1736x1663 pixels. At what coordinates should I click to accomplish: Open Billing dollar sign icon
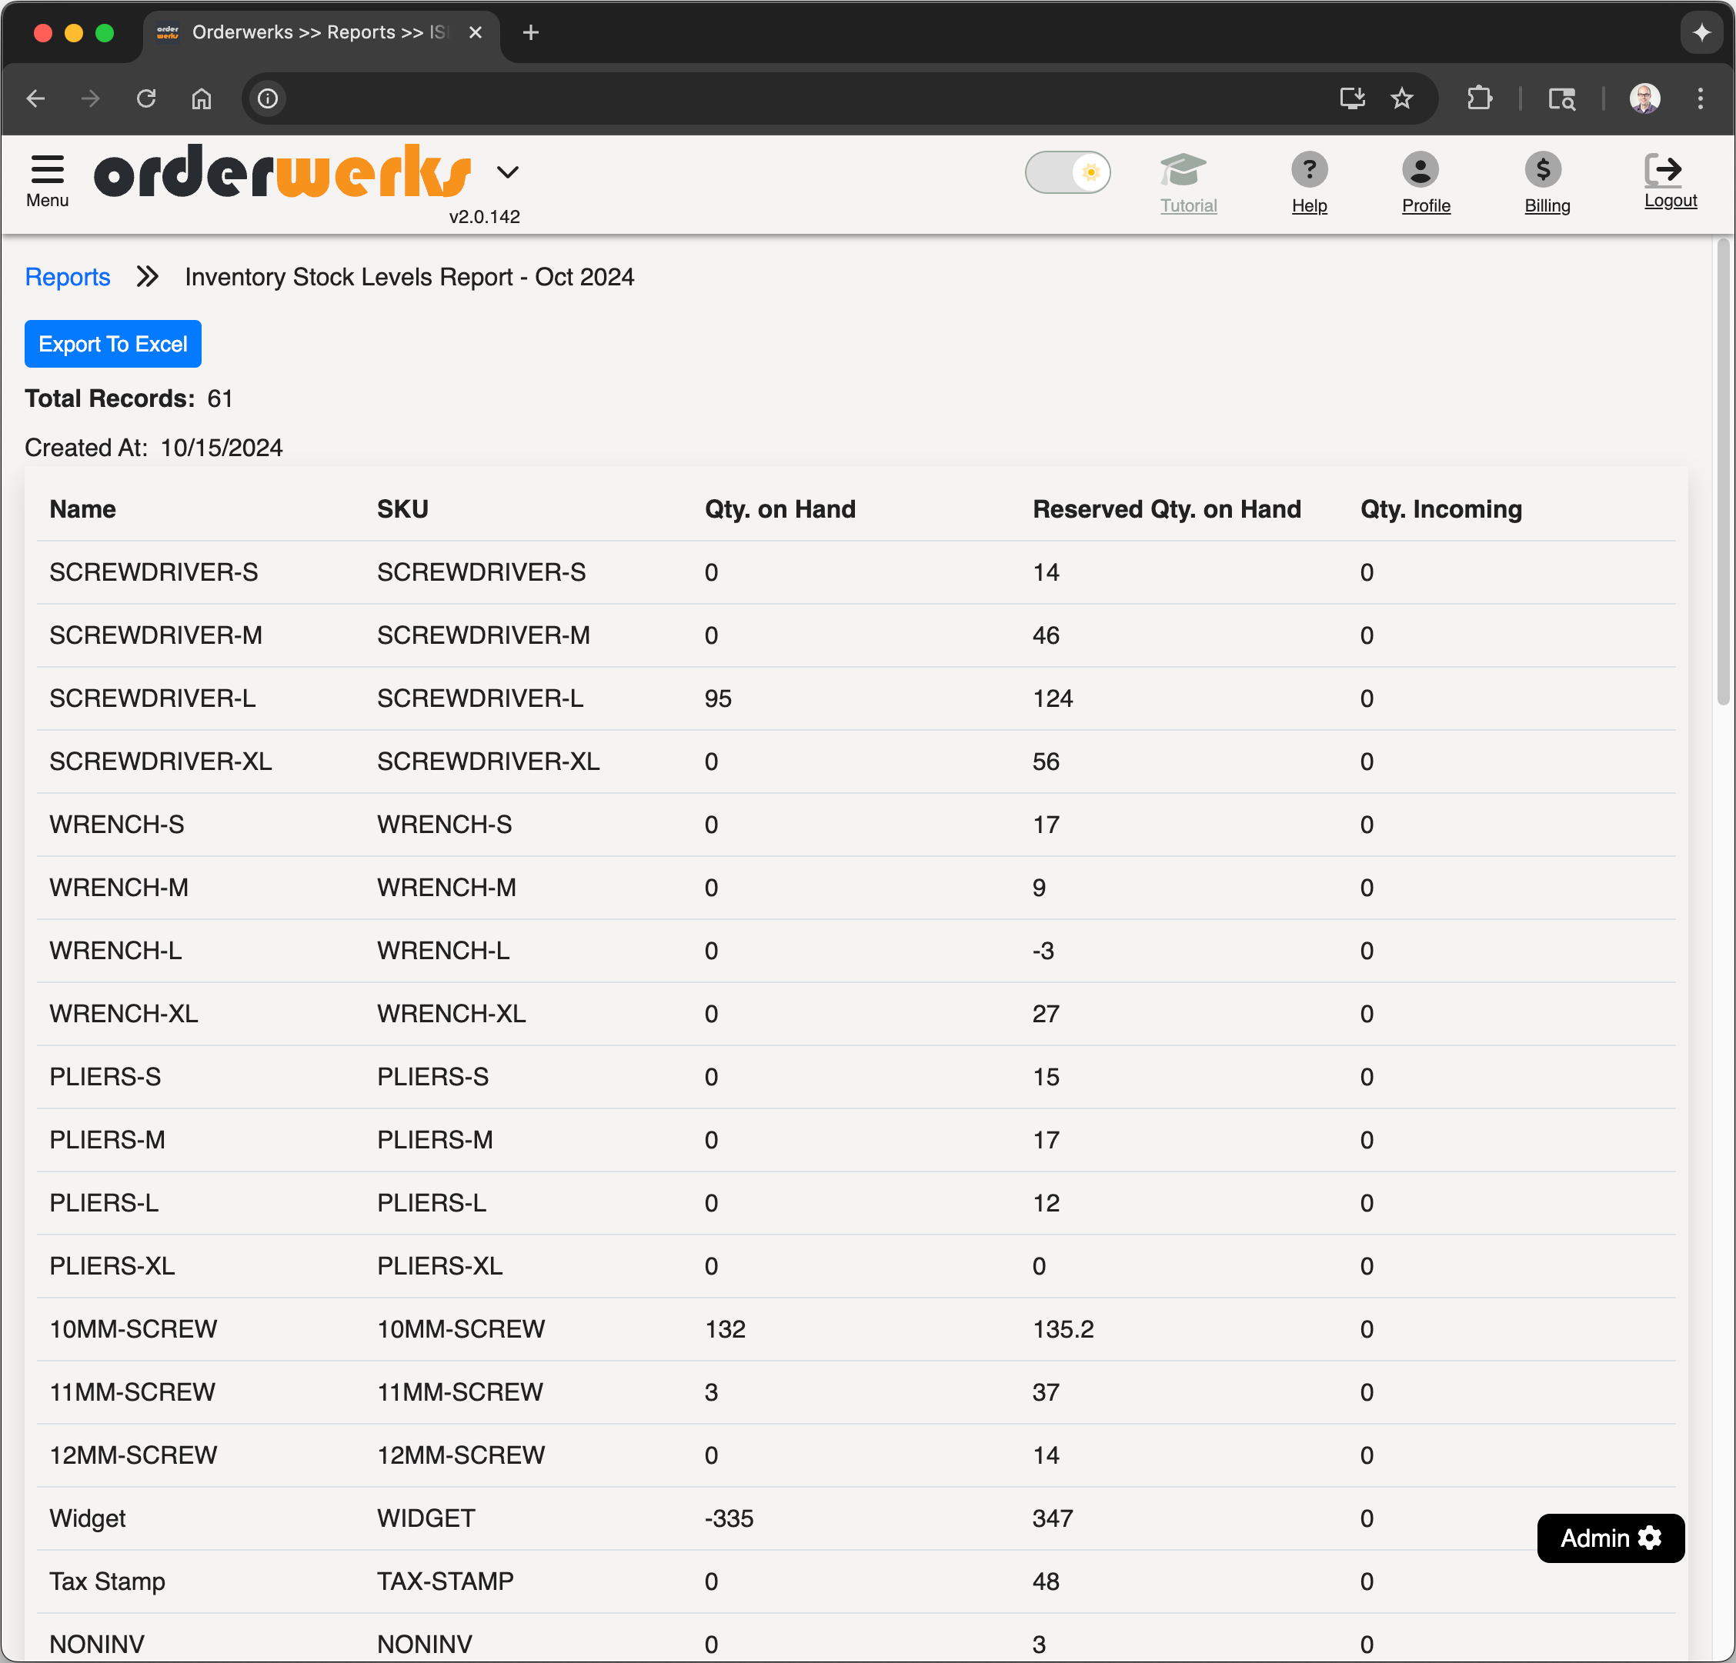[1542, 169]
